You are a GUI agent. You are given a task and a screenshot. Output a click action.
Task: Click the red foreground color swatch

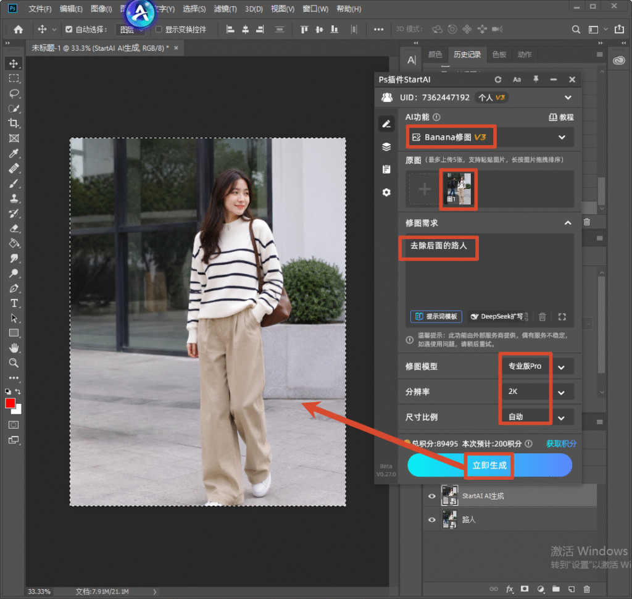(10, 403)
